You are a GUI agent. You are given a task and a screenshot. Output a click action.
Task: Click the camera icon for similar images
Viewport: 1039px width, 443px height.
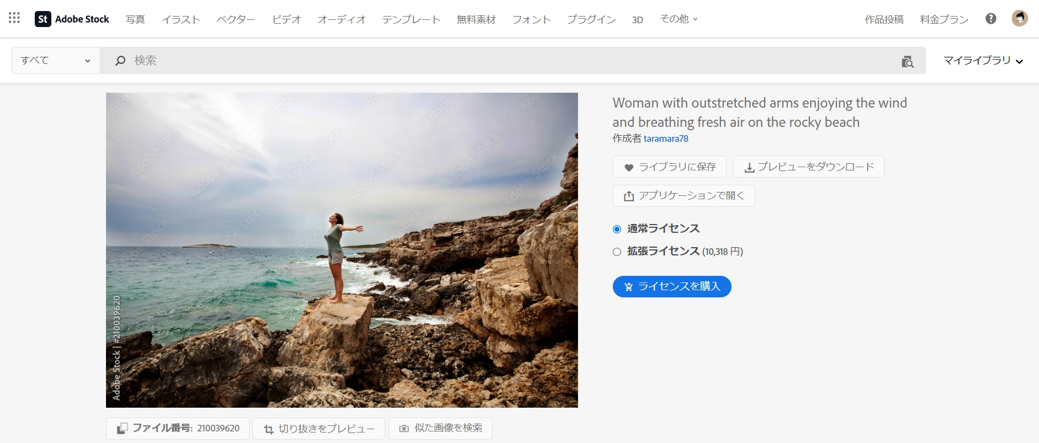(x=404, y=429)
